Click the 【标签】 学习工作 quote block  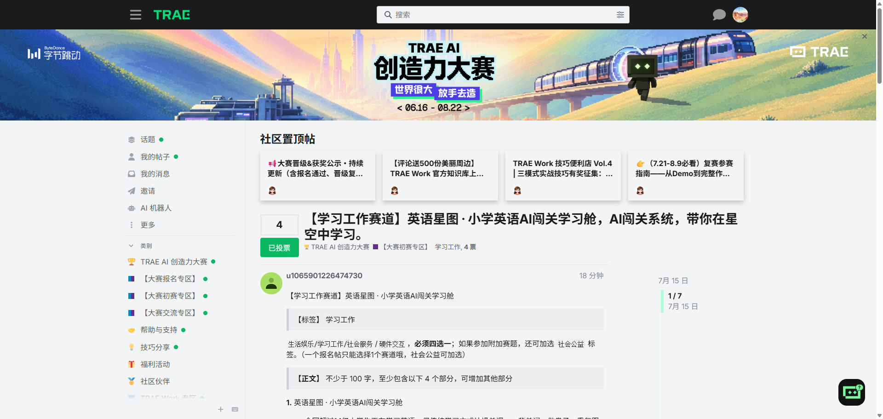(x=445, y=320)
